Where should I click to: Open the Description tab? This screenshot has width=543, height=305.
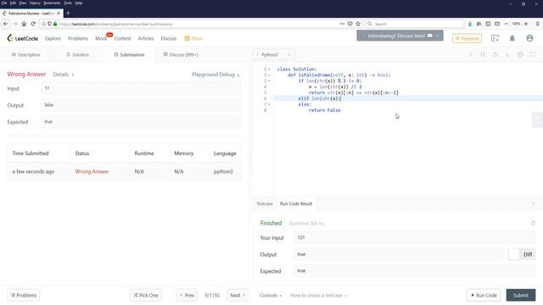tap(25, 54)
